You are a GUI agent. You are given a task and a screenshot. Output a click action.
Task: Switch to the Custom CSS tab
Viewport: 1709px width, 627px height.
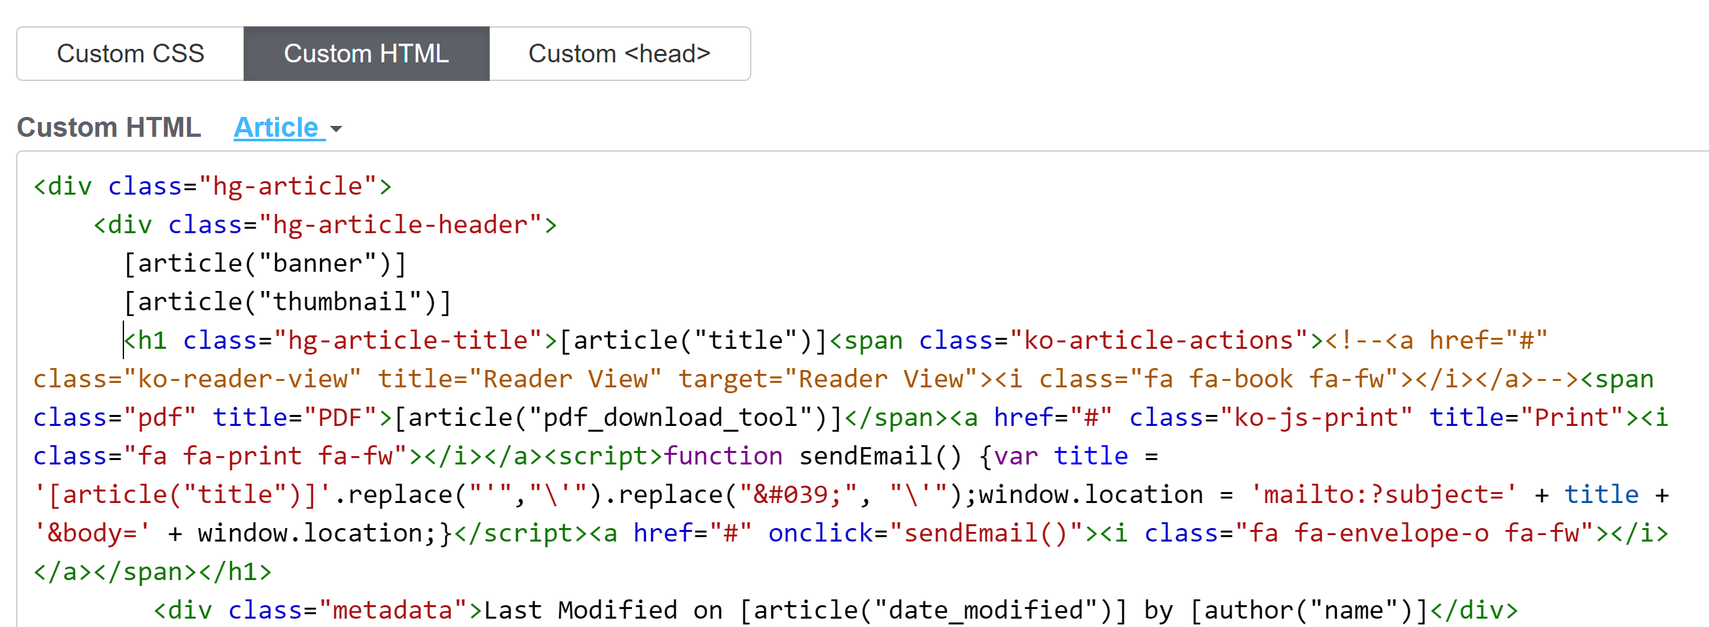coord(130,54)
